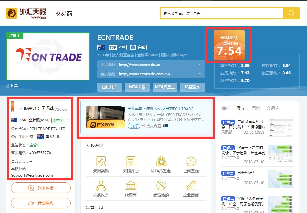Switch to the 原创 tab

click(x=256, y=108)
